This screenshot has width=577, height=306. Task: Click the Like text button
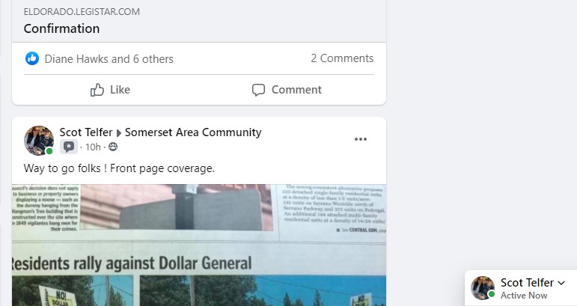coord(120,90)
